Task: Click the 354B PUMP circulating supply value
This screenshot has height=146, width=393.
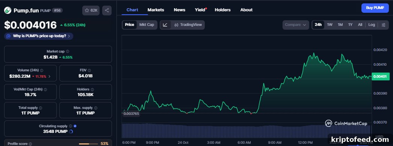Action: click(x=55, y=131)
